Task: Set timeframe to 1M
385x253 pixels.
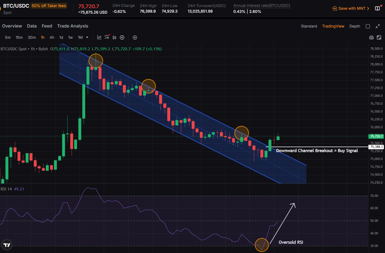Action: click(x=80, y=37)
